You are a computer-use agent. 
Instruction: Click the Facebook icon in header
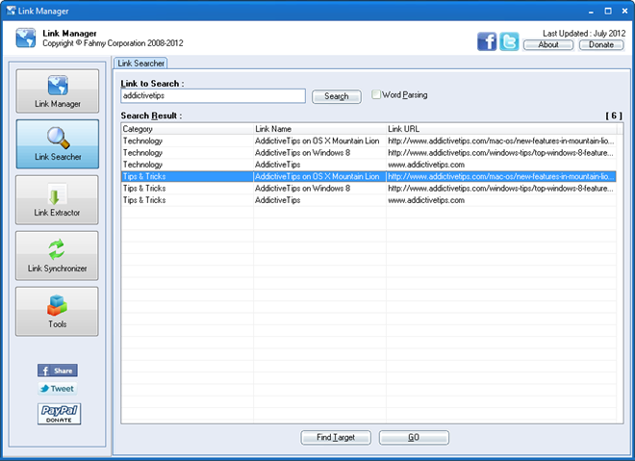(487, 41)
